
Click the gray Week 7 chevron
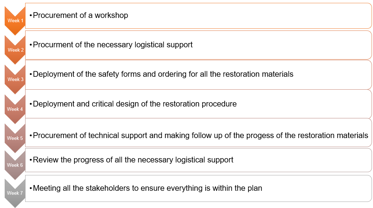pos(15,193)
